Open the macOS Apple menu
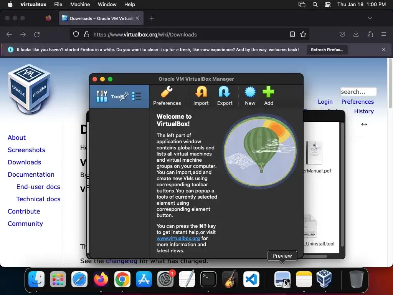 [10, 4]
